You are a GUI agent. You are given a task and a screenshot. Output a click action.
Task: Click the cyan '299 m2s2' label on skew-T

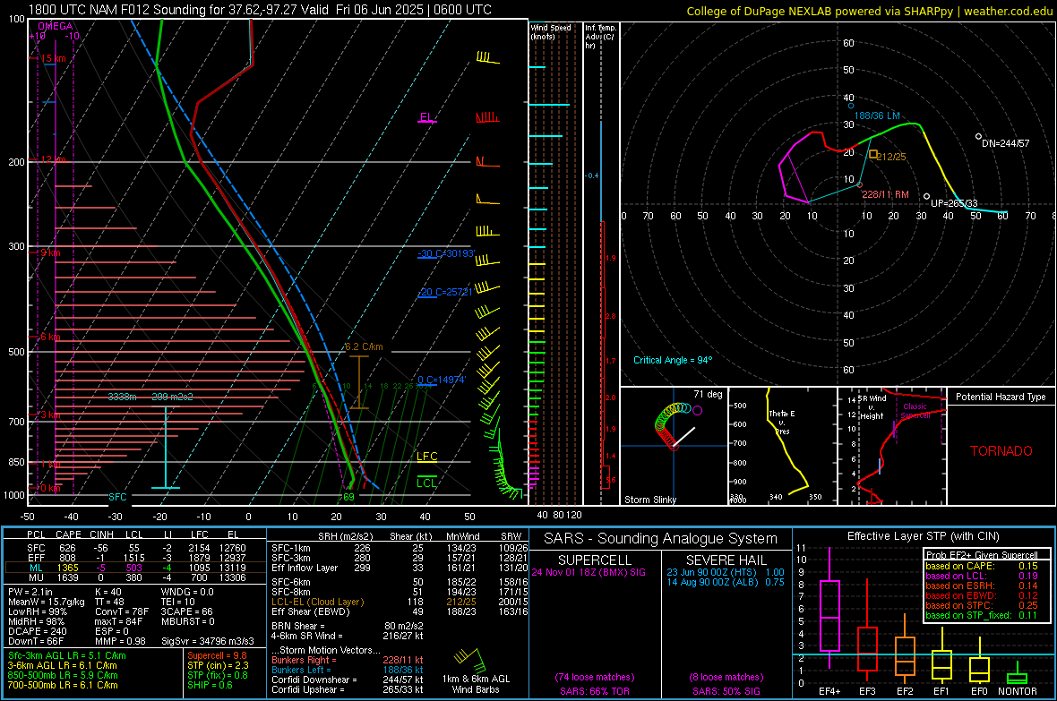(x=172, y=397)
